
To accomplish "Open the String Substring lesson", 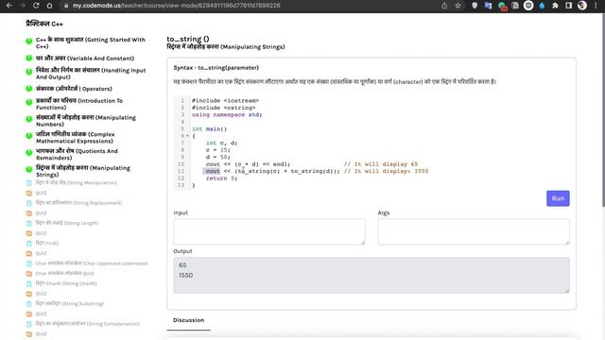I will [x=69, y=303].
